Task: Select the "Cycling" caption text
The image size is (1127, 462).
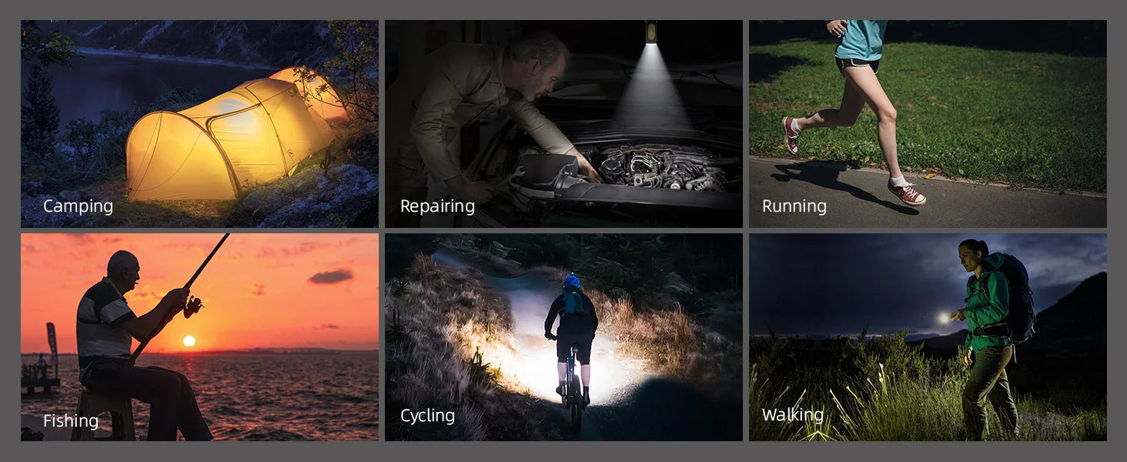Action: (427, 416)
